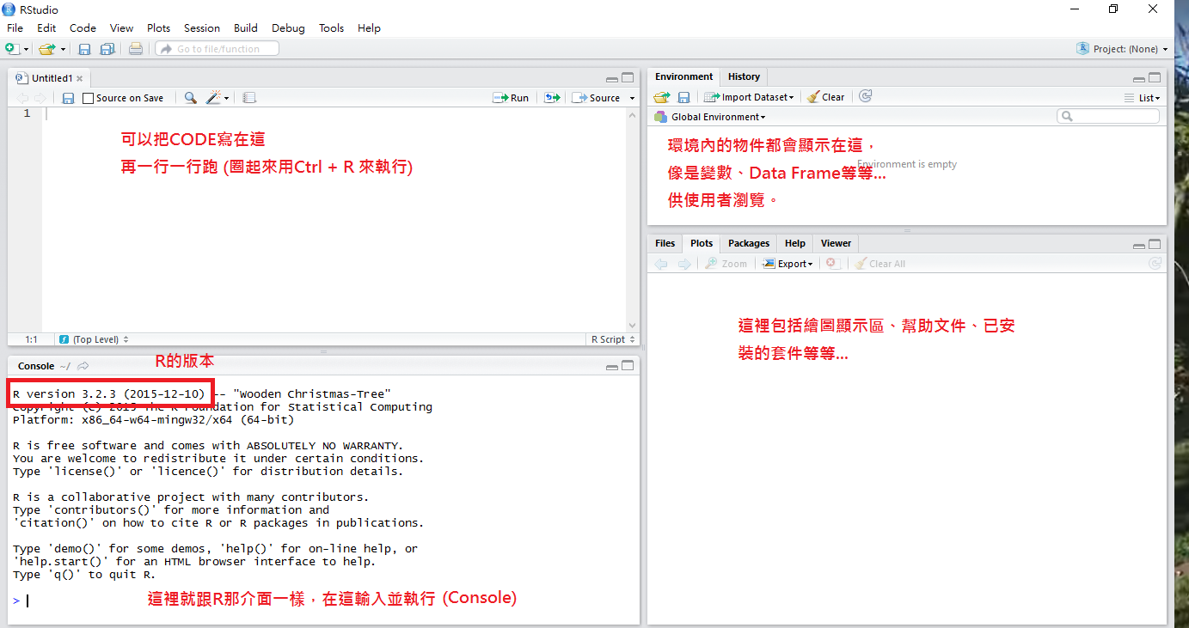Click the remove current plot icon
This screenshot has height=628, width=1189.
(x=832, y=264)
